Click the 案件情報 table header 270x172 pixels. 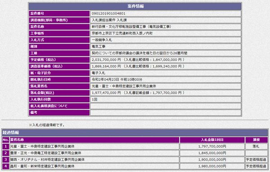point(135,6)
